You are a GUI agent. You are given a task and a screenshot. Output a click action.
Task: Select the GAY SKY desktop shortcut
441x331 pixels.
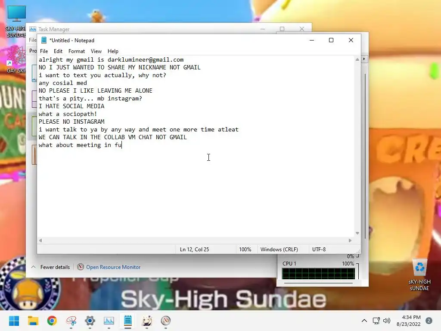point(16,59)
